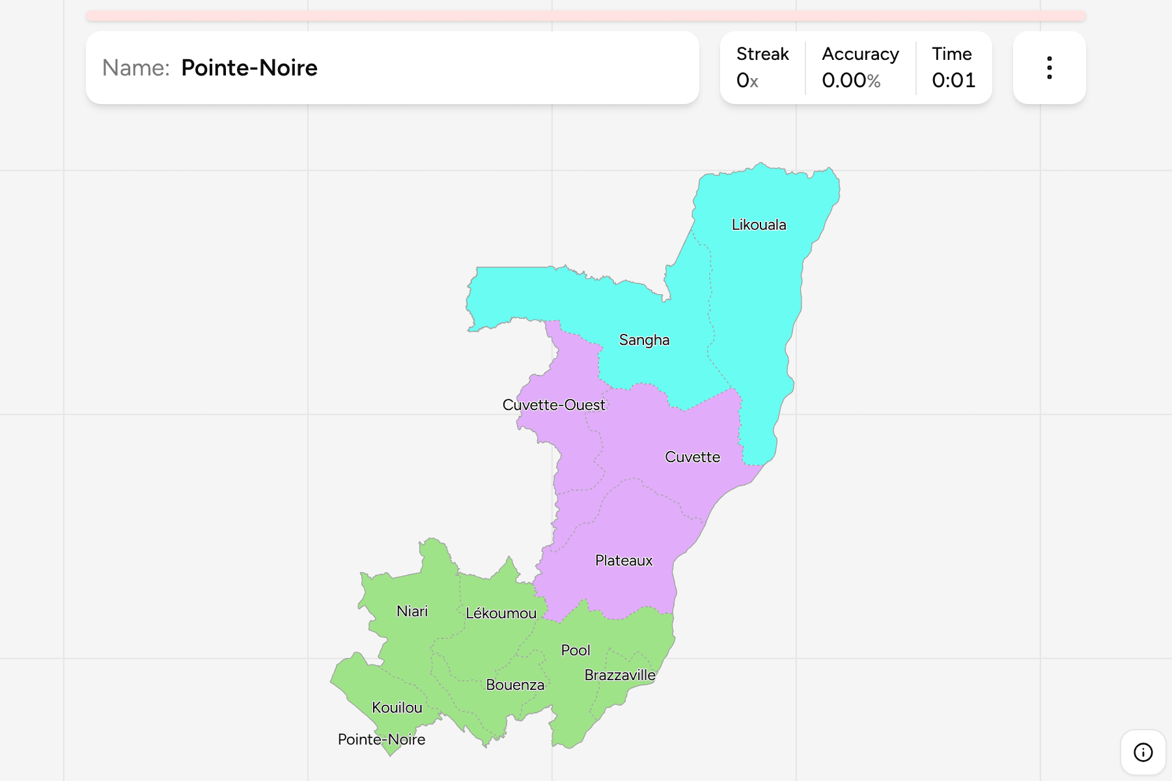Image resolution: width=1172 pixels, height=781 pixels.
Task: Click the Name prompt showing Pointe-Noire
Action: pos(393,68)
